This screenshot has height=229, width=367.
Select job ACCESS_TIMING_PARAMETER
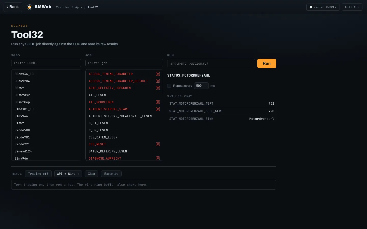[124, 74]
